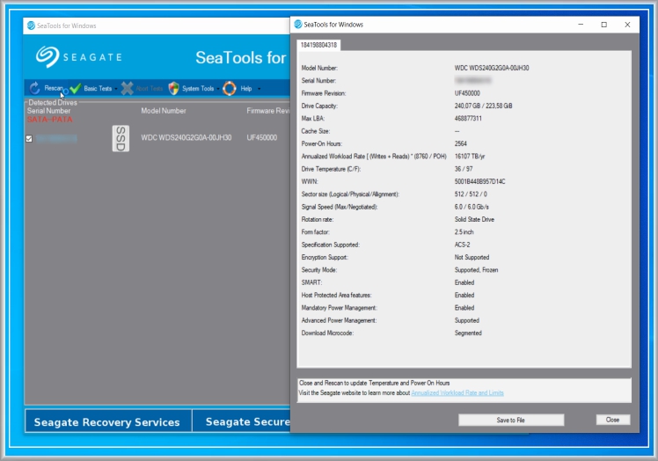Click the SeaTools icon in dialog title bar

(298, 25)
